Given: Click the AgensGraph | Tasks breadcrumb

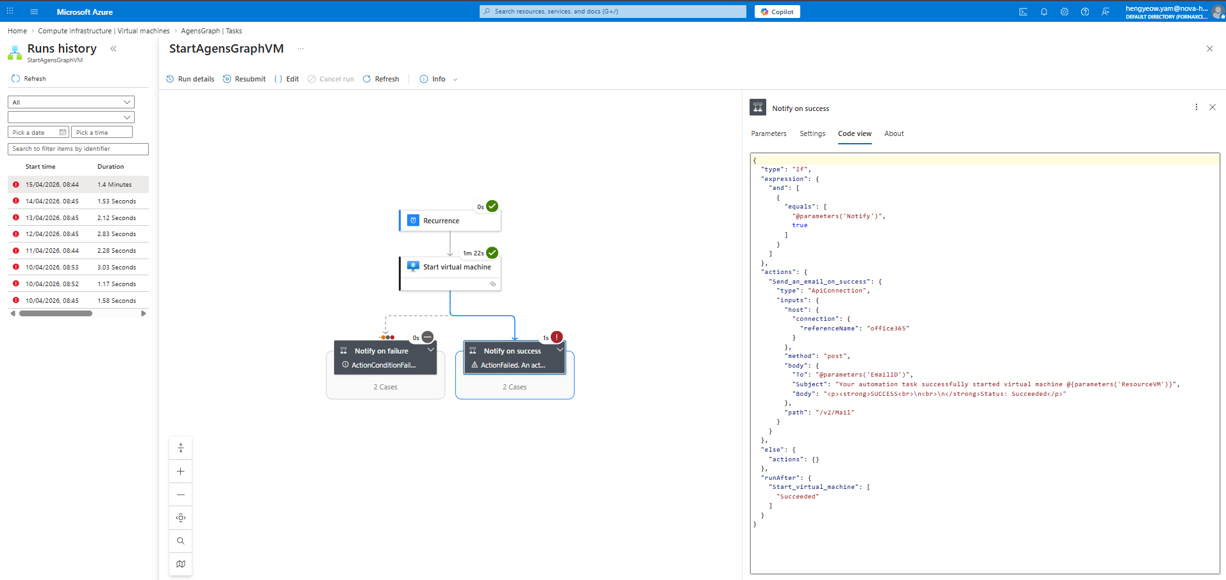Looking at the screenshot, I should pyautogui.click(x=212, y=31).
